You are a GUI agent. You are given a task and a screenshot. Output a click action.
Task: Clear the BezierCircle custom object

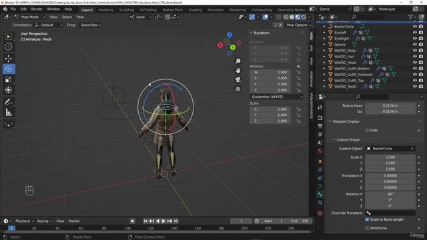click(x=412, y=149)
